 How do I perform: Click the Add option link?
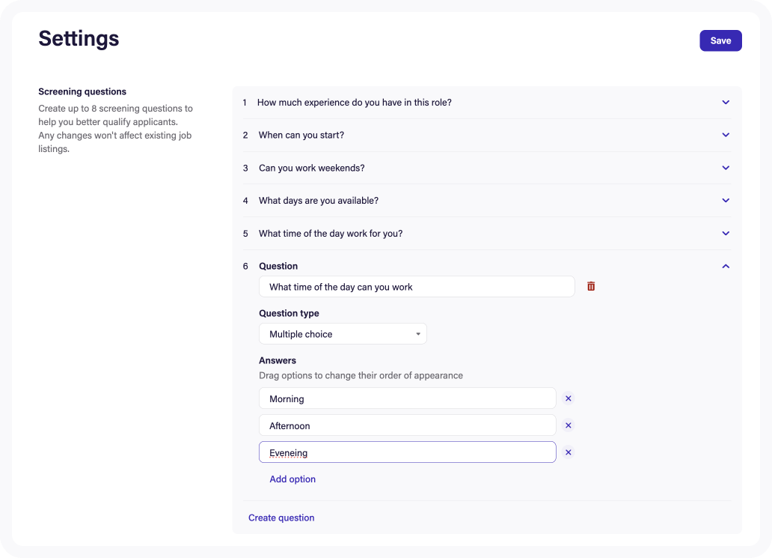pyautogui.click(x=292, y=479)
